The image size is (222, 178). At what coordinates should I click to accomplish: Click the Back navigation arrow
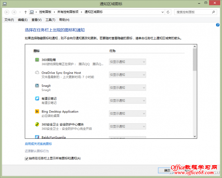tap(7, 12)
